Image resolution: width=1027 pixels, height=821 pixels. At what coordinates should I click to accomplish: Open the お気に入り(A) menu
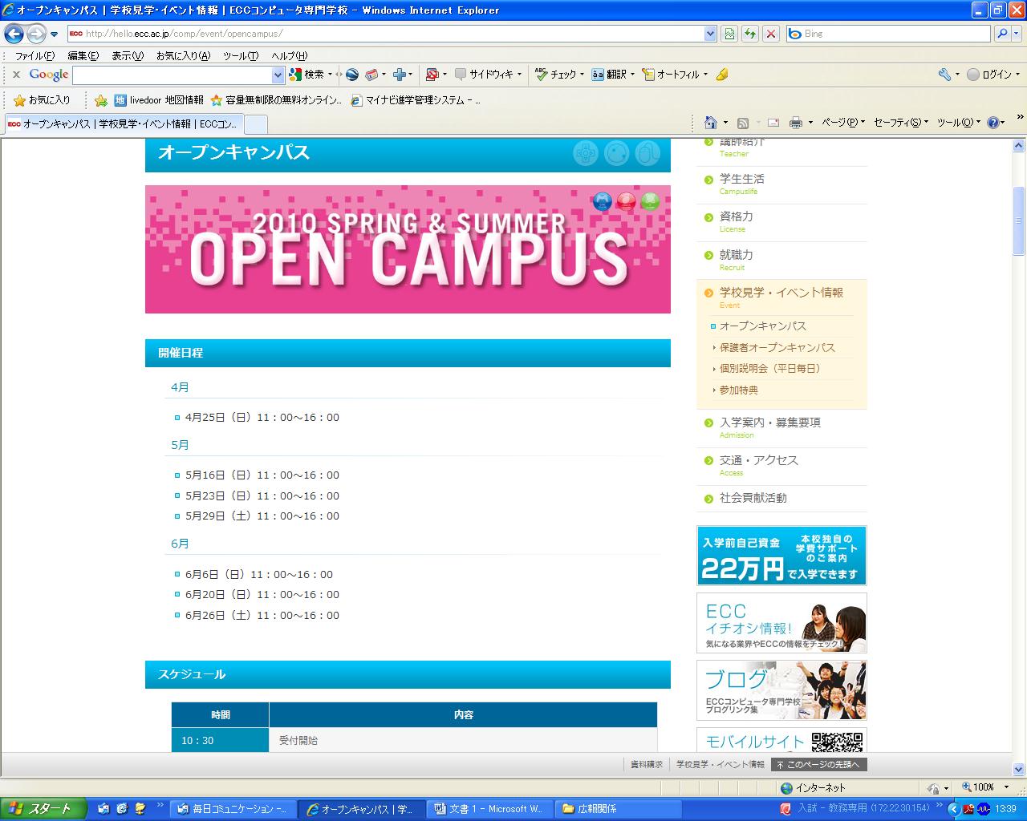(182, 56)
